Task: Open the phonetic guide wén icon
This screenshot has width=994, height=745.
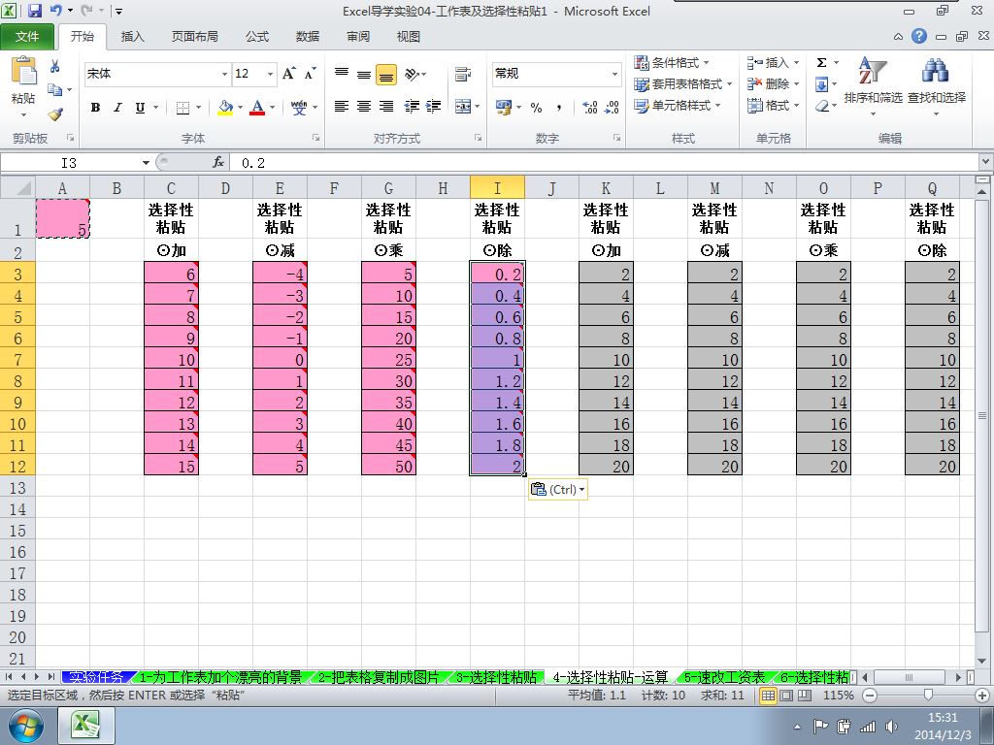Action: [299, 107]
